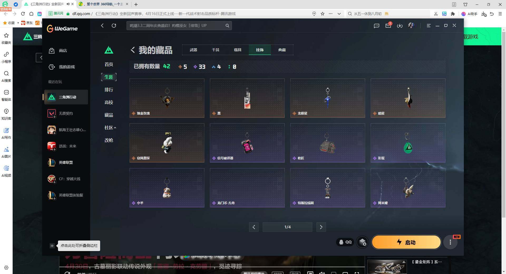Open 龙门币-方舟 charm card

pos(247,188)
